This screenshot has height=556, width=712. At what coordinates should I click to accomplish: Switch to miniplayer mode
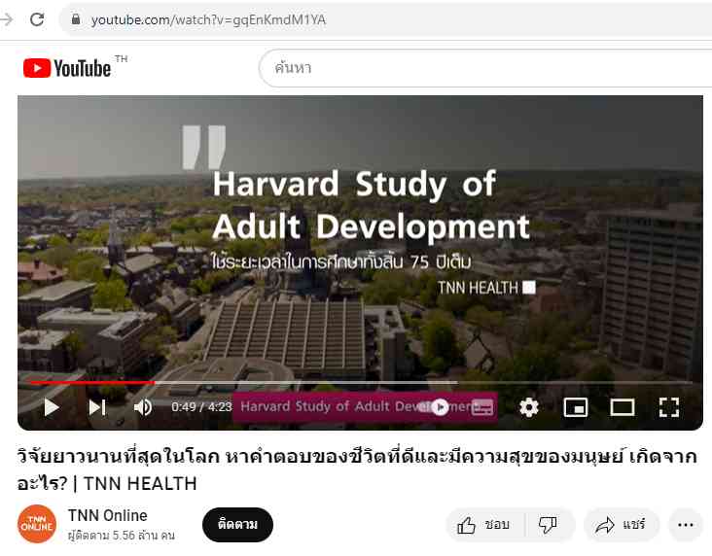coord(575,407)
